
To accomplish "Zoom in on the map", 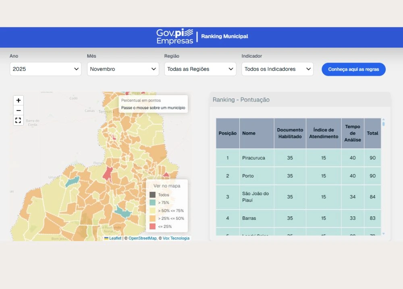I will click(x=19, y=100).
